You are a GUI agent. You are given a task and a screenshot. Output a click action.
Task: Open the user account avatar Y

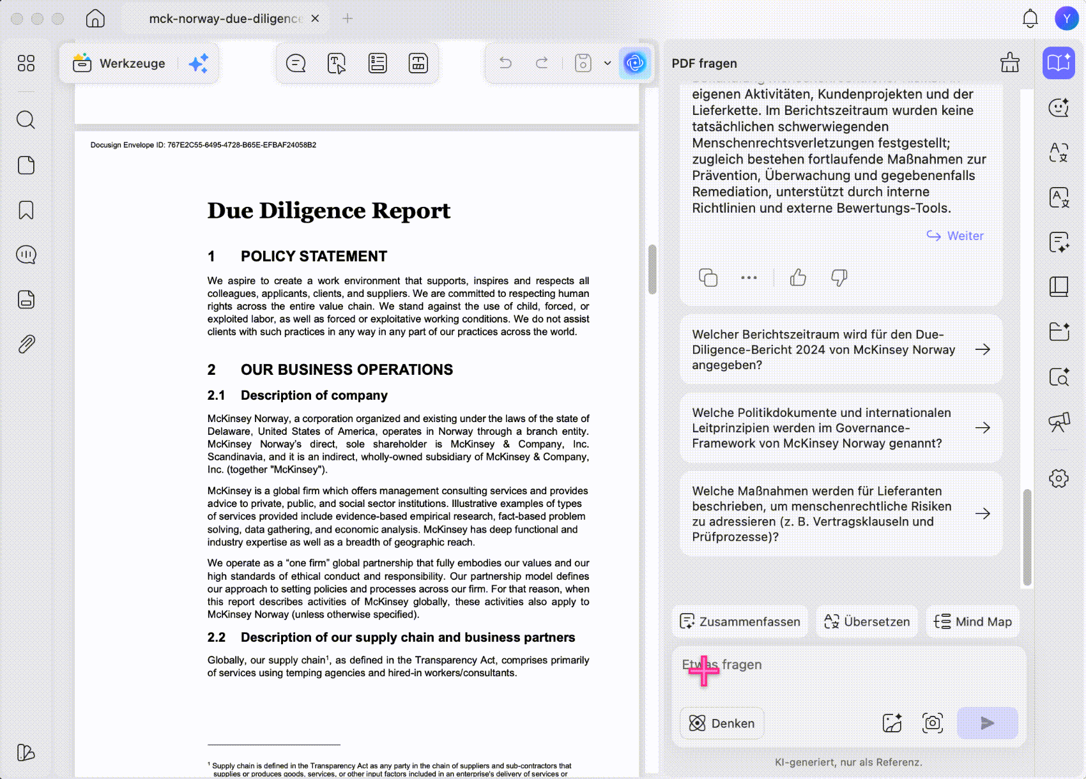[x=1066, y=19]
